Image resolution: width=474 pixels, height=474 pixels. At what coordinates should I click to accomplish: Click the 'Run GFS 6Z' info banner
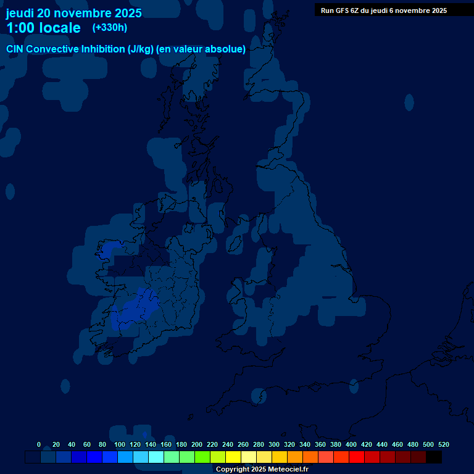(x=384, y=10)
